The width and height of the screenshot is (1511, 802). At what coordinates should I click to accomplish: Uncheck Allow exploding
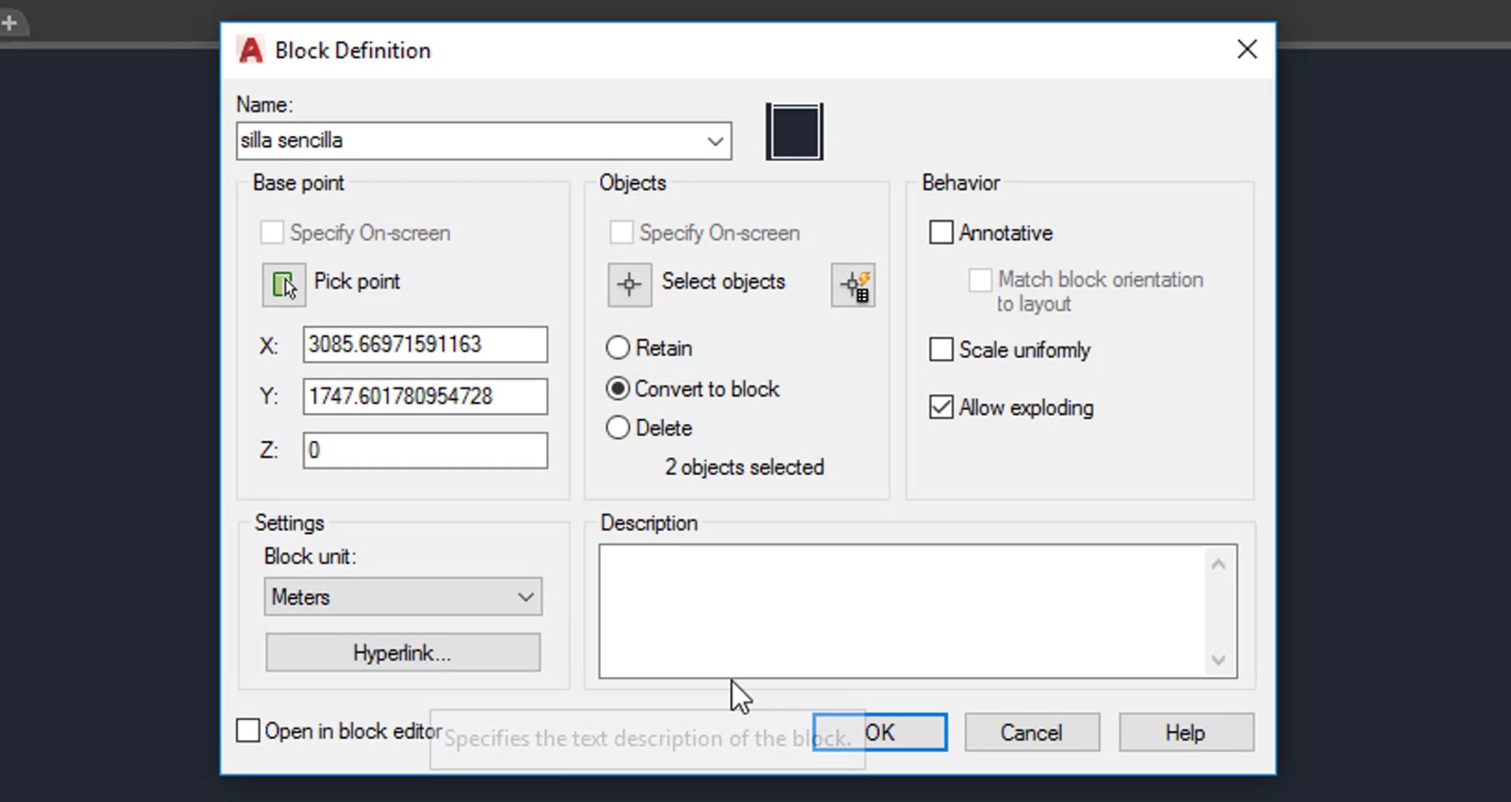[x=941, y=407]
